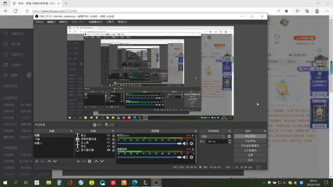Add a new source with the plus icon in the 来源 panel
Viewport: 333px width, 187px height.
pos(78,161)
